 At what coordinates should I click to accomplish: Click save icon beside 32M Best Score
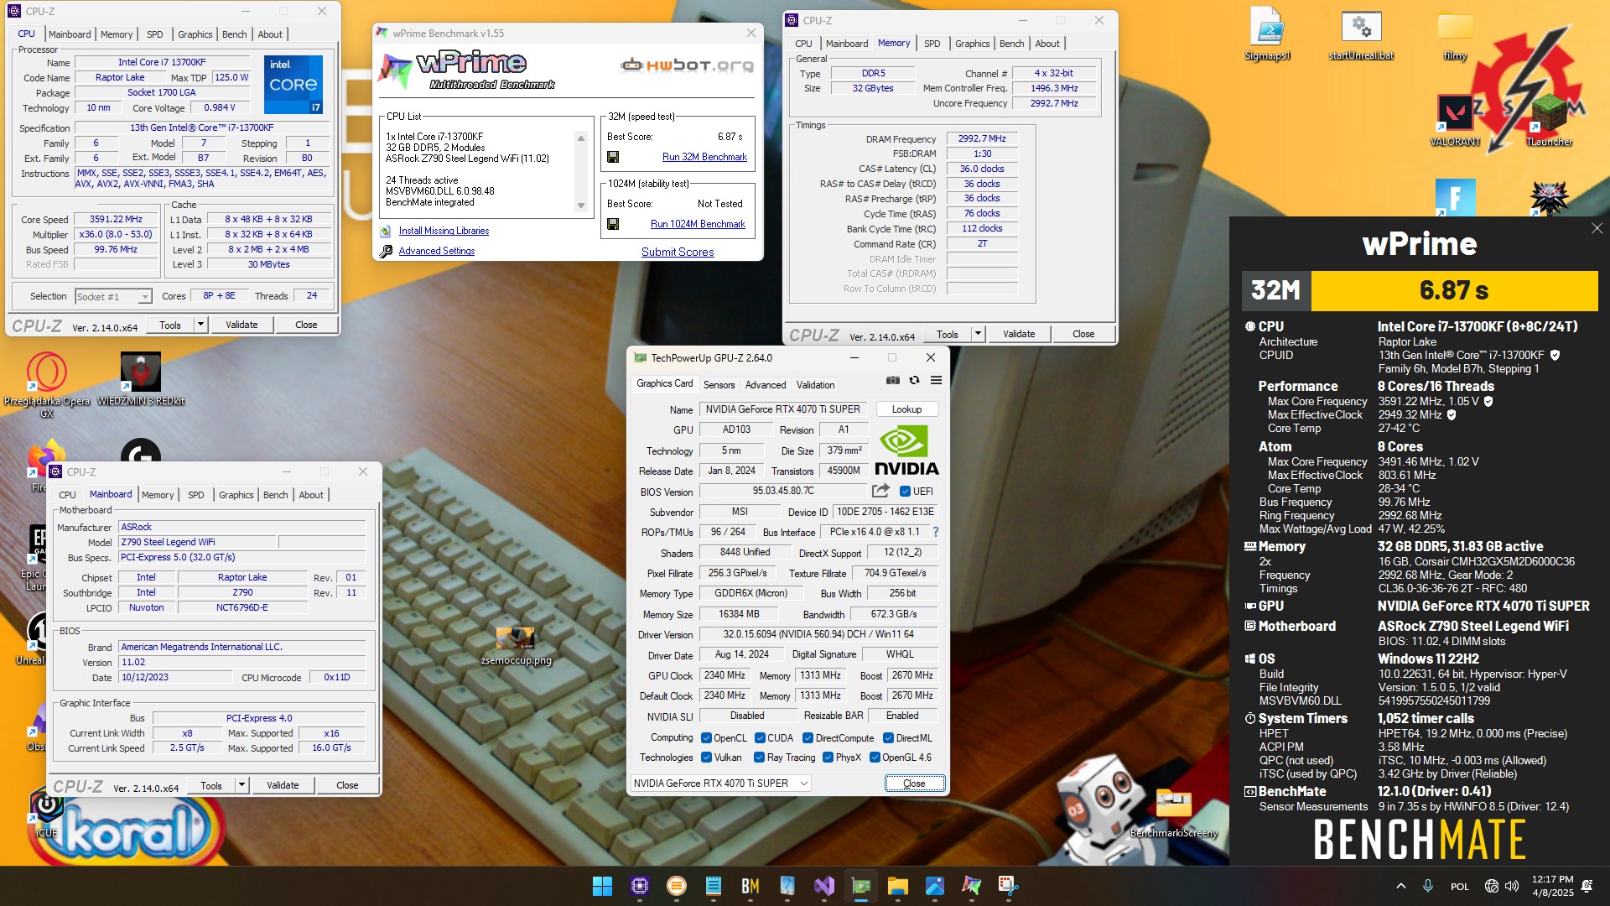point(613,157)
